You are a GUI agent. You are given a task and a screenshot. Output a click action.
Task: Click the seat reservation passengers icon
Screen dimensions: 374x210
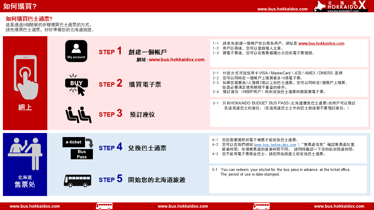78,115
